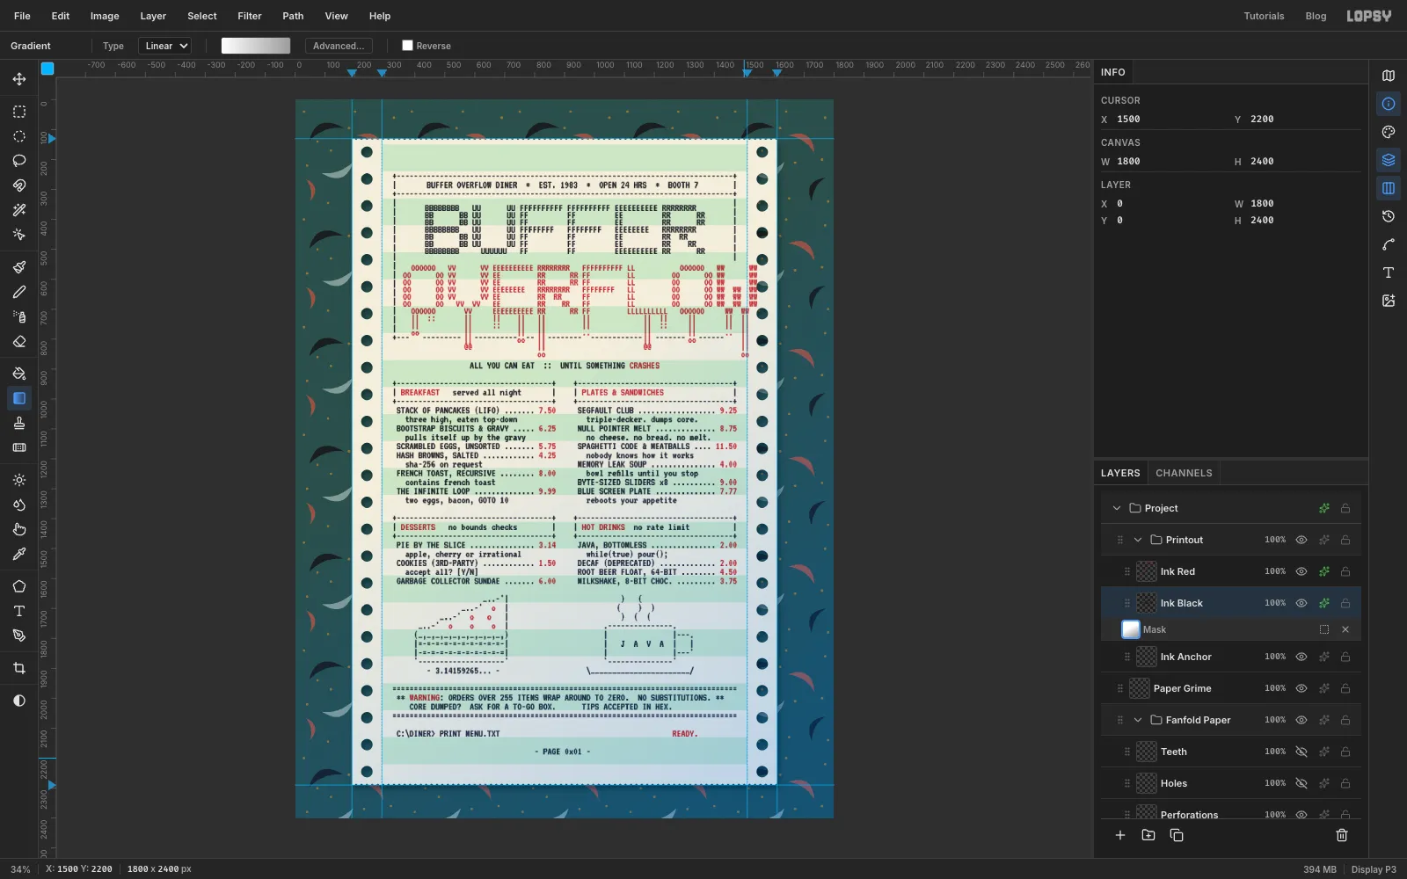Lock the Ink Anchor layer

pos(1345,657)
